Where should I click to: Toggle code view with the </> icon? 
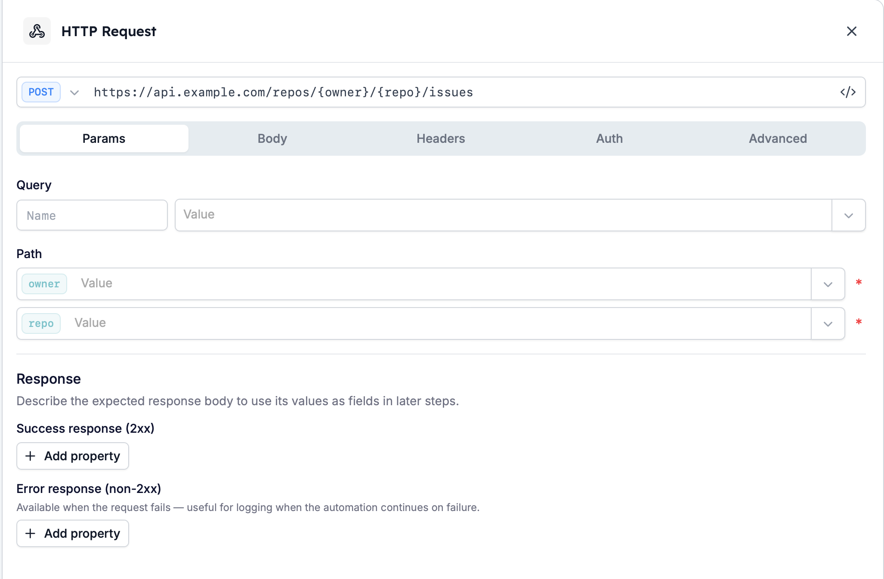pos(848,92)
